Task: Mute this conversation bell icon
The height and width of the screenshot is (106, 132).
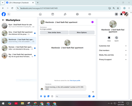Action: pos(109,38)
